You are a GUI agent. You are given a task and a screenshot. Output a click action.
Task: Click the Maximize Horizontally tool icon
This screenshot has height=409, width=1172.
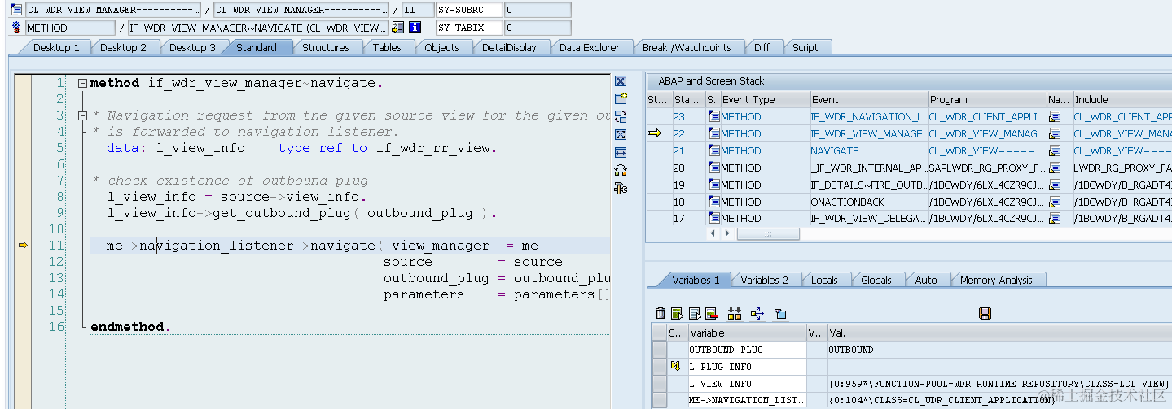coord(621,152)
